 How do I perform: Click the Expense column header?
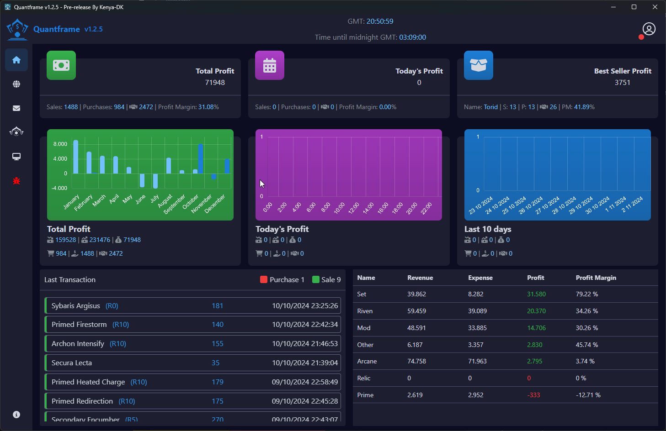[x=480, y=278]
